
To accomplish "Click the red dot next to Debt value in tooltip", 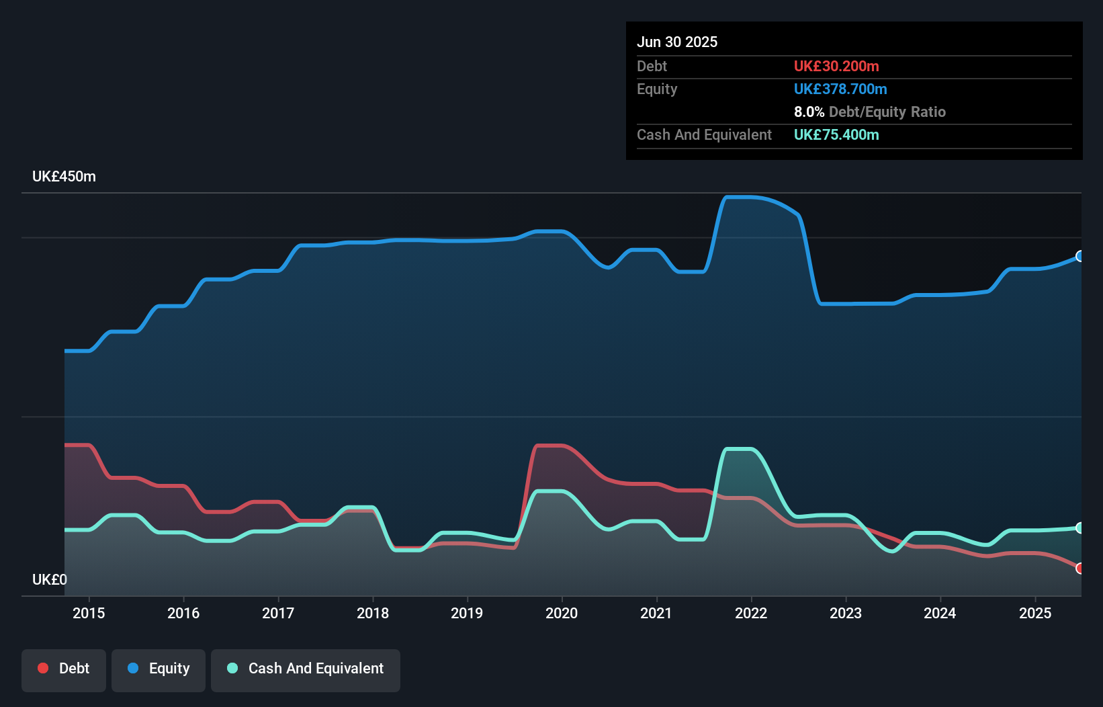I will coord(836,66).
